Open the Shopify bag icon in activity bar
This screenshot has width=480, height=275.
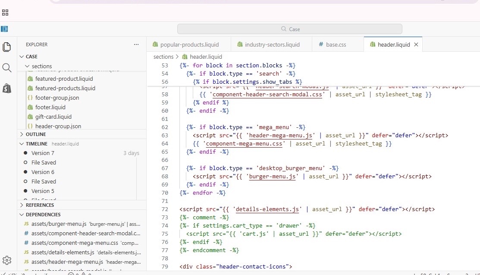7,89
